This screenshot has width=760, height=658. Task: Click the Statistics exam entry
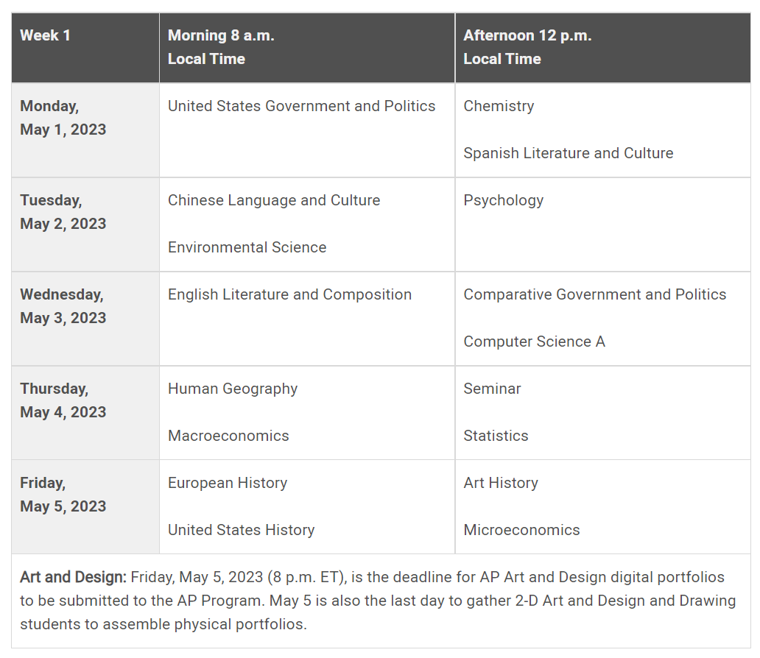pyautogui.click(x=496, y=436)
